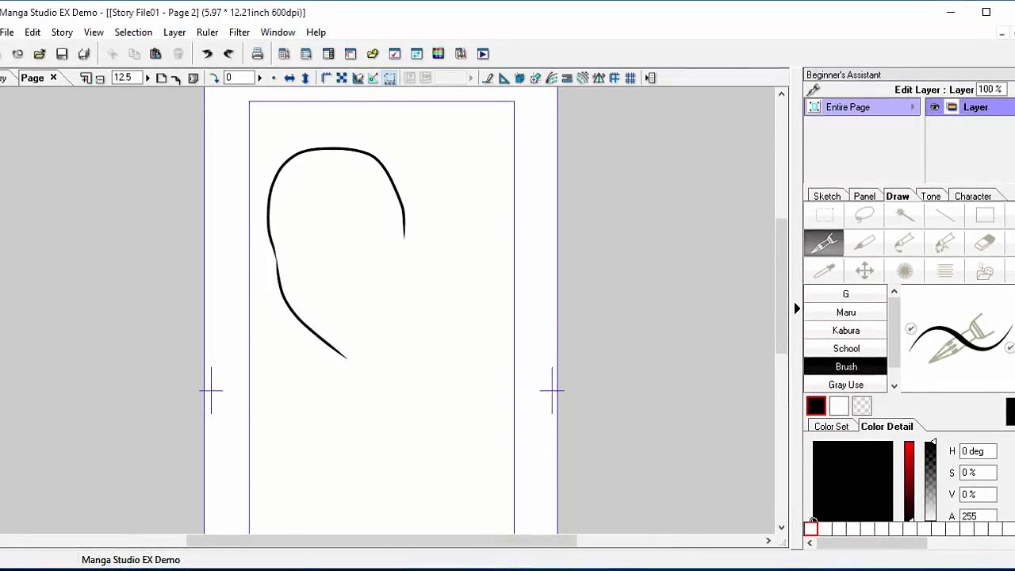Viewport: 1015px width, 571px height.
Task: Select the Pattern brush tool
Action: tap(944, 243)
